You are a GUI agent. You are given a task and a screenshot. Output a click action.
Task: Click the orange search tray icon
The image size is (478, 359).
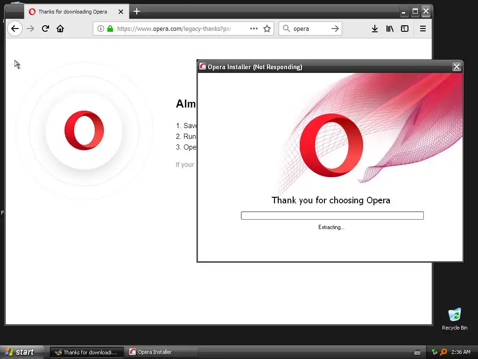tap(443, 352)
